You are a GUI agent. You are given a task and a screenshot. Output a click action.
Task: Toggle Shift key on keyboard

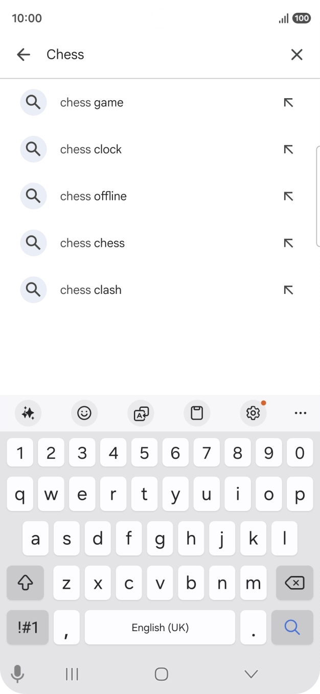tap(25, 583)
